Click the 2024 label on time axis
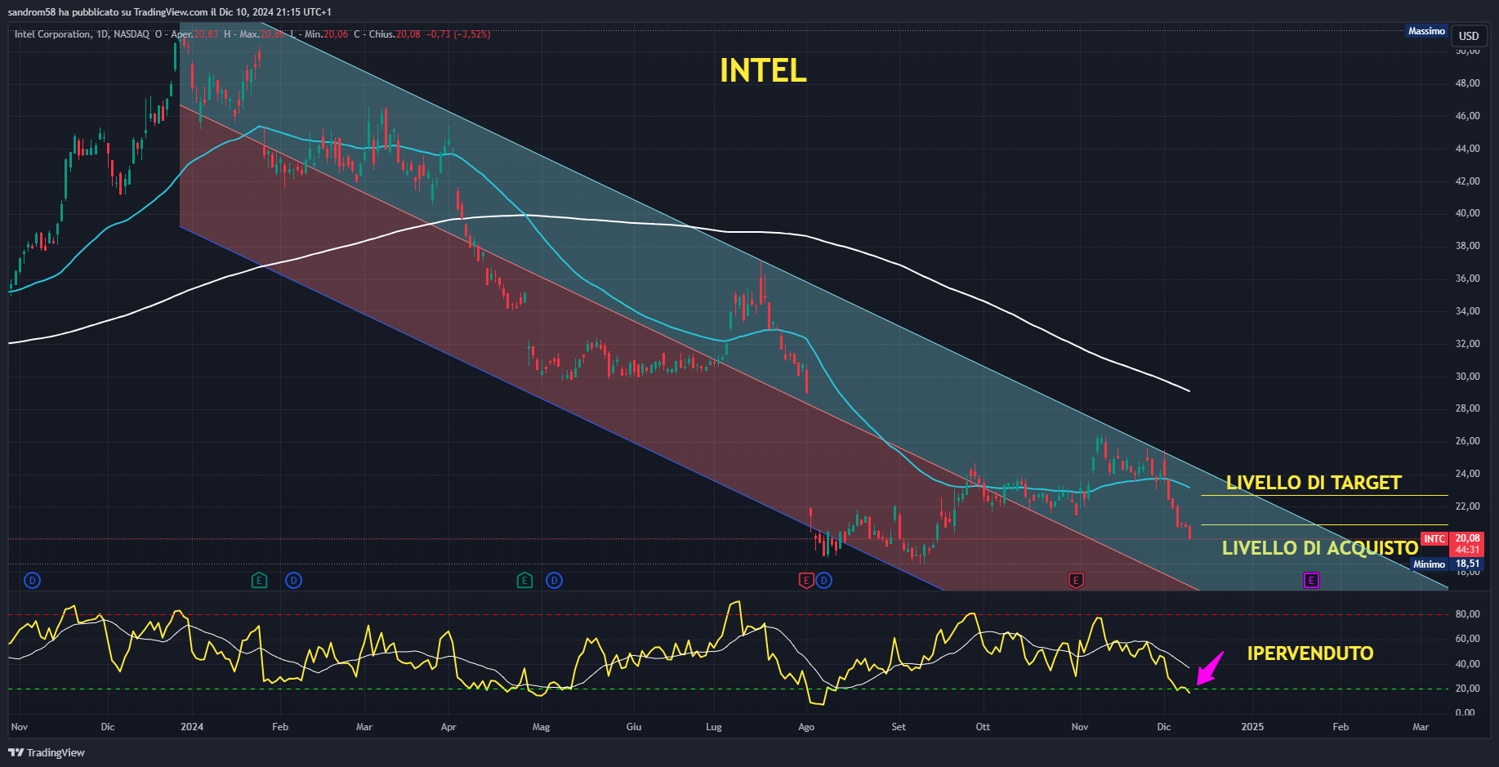The width and height of the screenshot is (1499, 767). 192,727
